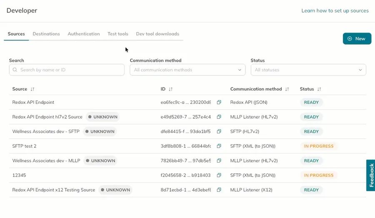Copy the ID for source 12345
The width and height of the screenshot is (375, 218).
(219, 175)
